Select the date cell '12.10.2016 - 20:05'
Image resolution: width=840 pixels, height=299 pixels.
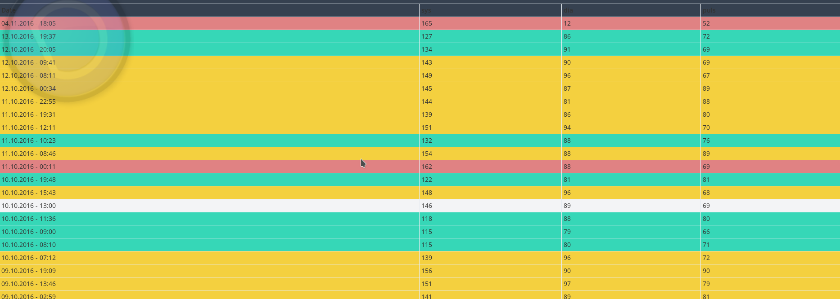pyautogui.click(x=209, y=49)
